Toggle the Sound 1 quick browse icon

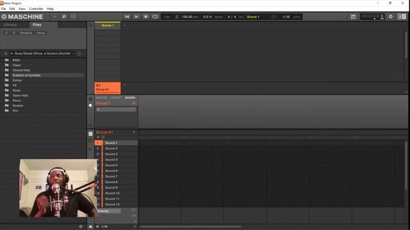(134, 103)
